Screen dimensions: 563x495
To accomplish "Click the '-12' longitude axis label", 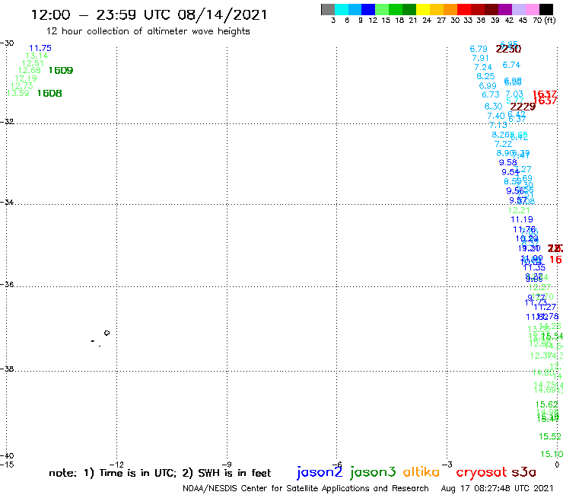I will click(x=116, y=465).
